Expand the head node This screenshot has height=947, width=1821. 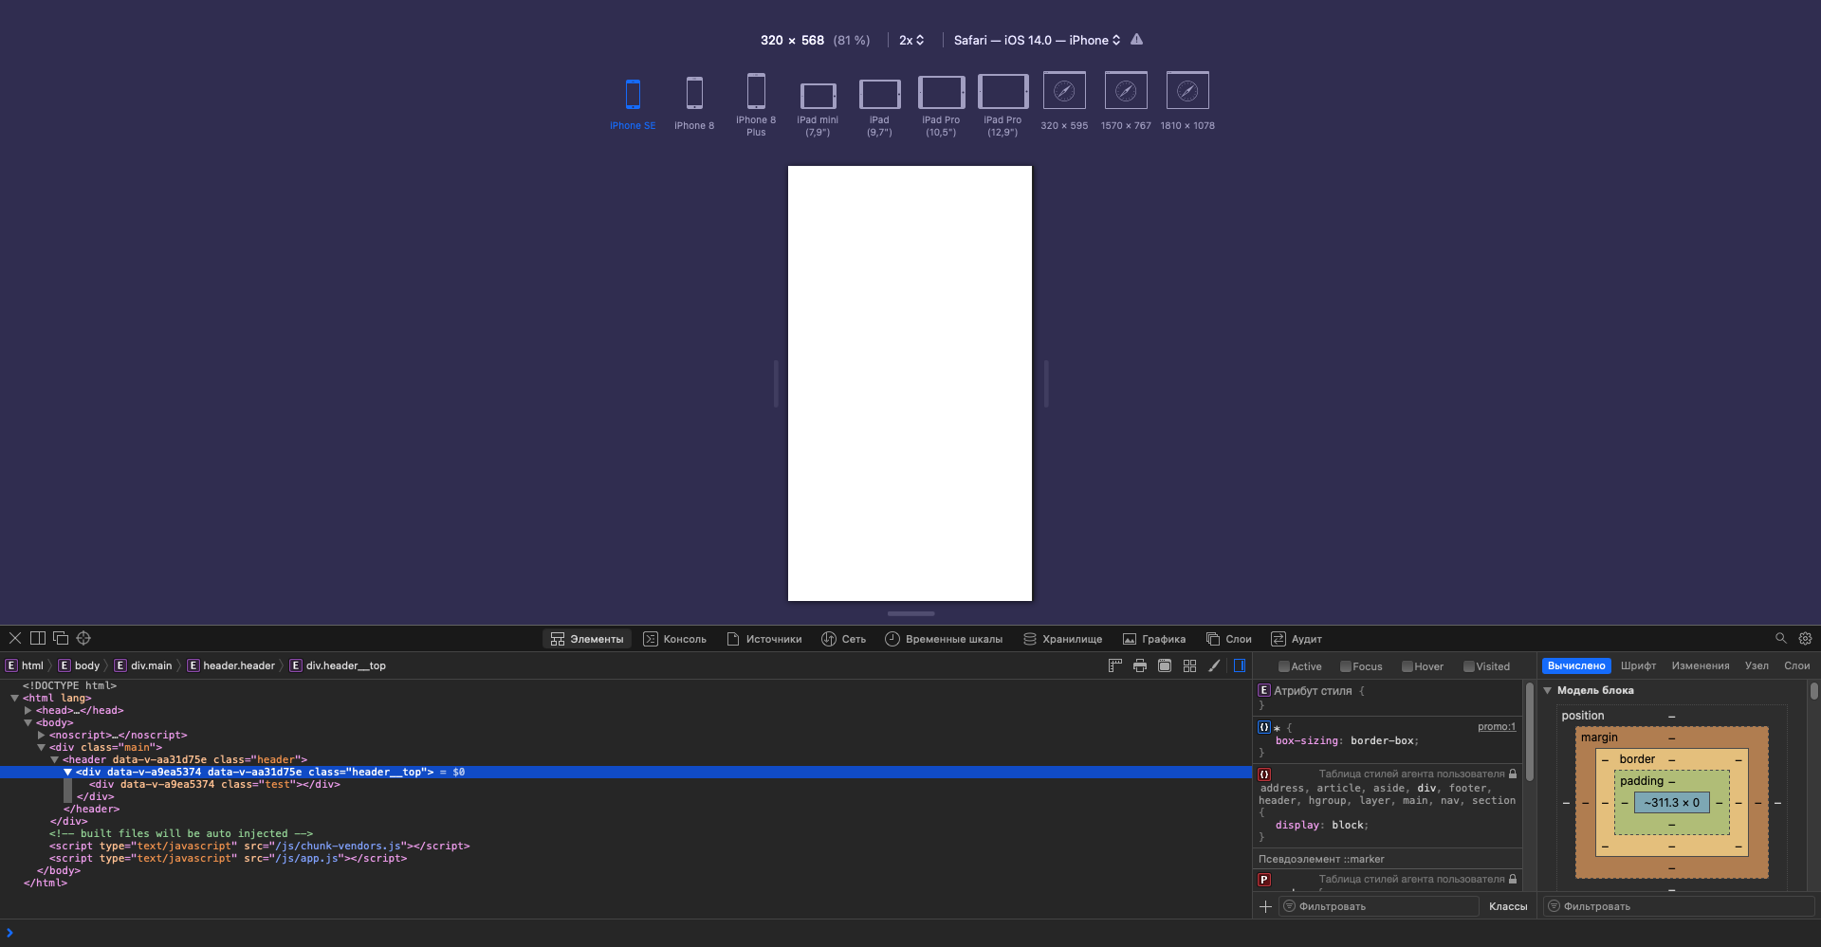[x=28, y=710]
